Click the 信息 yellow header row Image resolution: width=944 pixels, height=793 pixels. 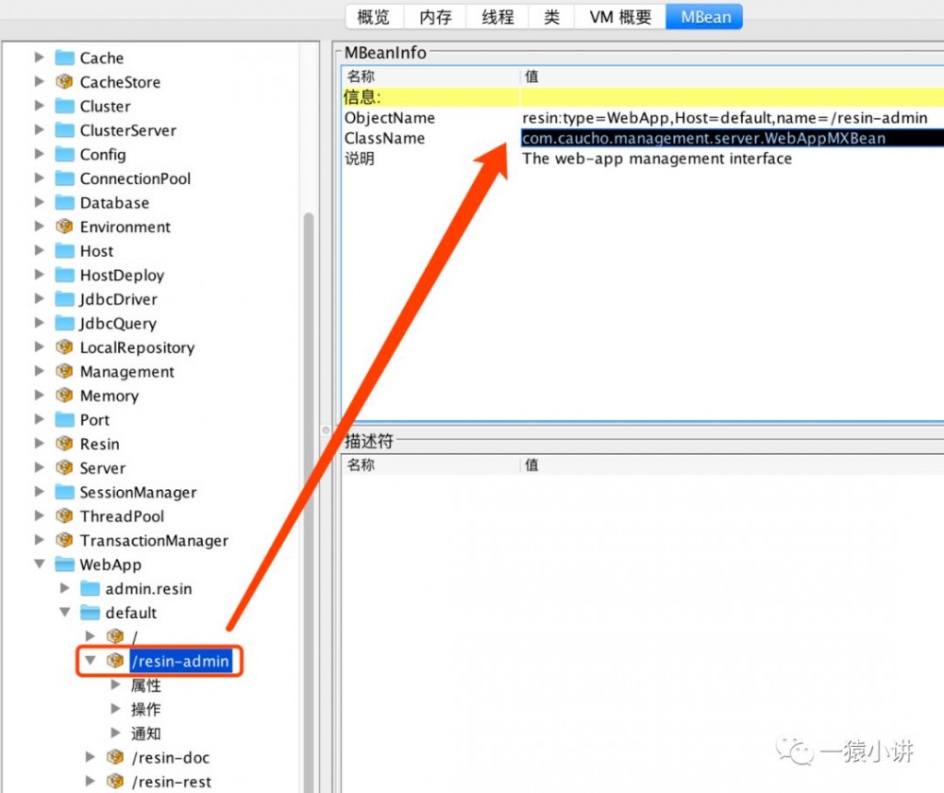[x=643, y=97]
